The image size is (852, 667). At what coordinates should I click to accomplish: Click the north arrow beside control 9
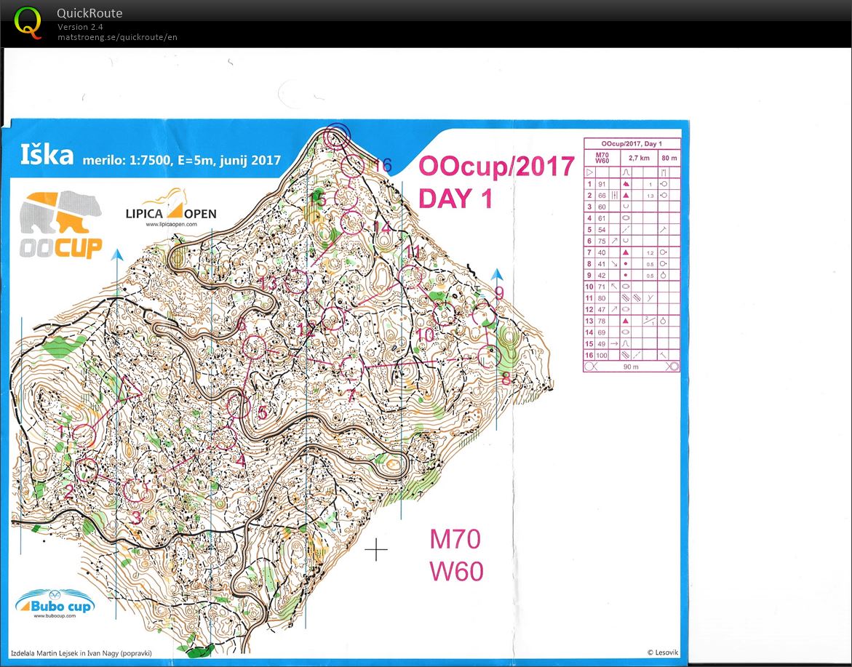[497, 273]
